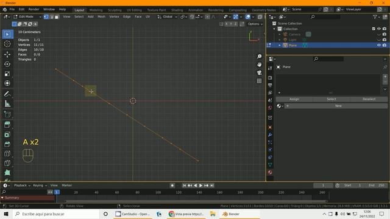Toggle X-ray view
Image resolution: width=390 pixels, height=219 pixels.
coord(260,16)
